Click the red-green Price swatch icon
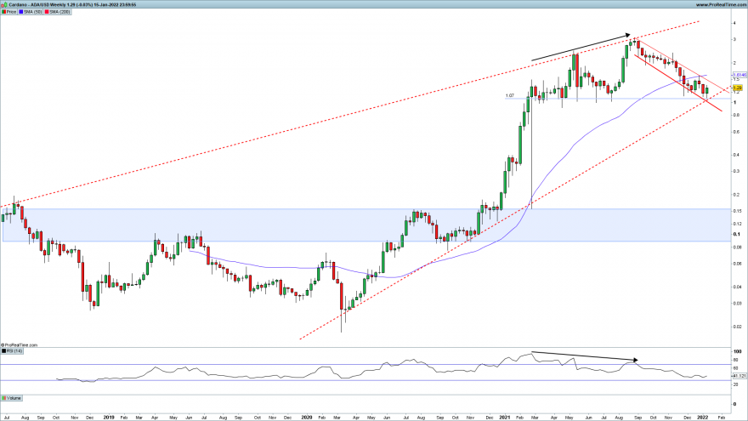This screenshot has height=421, width=748. coord(3,11)
